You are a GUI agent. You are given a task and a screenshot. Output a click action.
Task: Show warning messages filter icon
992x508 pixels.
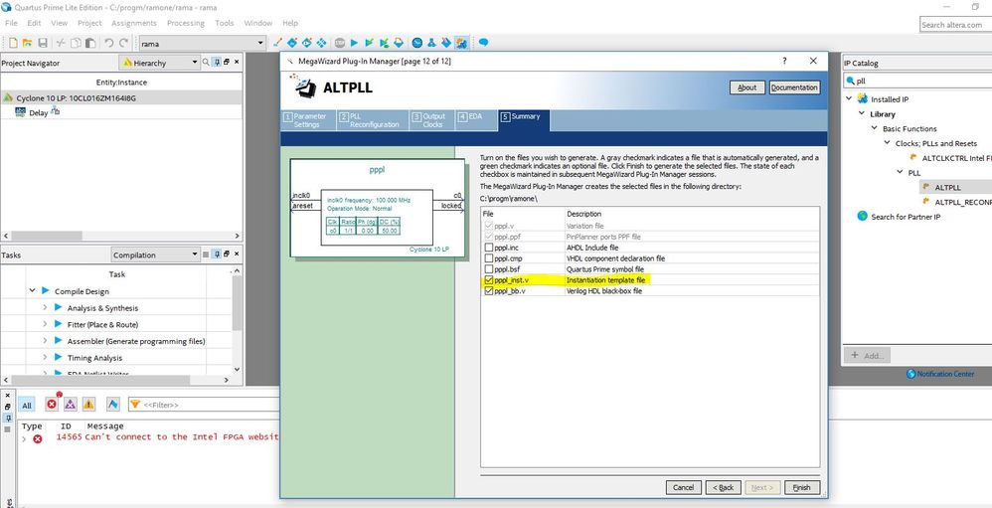pyautogui.click(x=88, y=404)
